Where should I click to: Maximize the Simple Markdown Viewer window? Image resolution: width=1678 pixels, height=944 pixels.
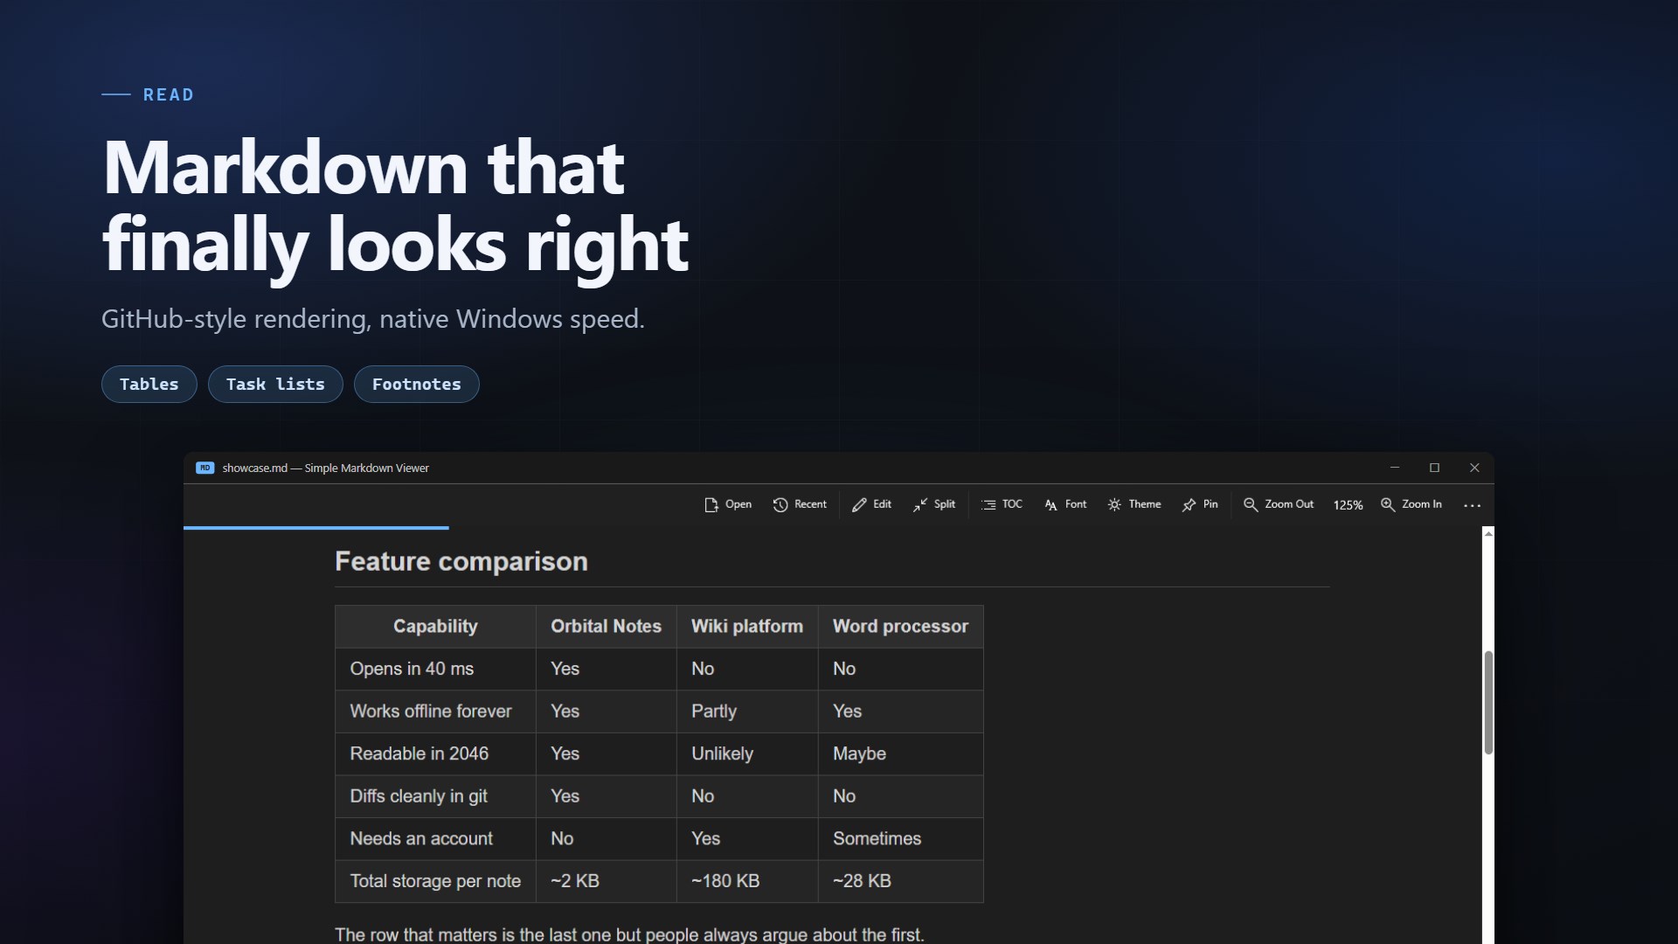point(1434,468)
